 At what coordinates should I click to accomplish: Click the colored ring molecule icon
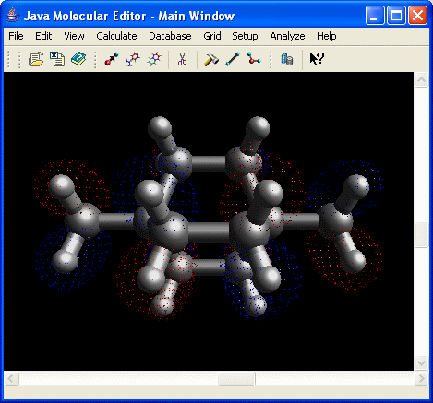pyautogui.click(x=154, y=59)
